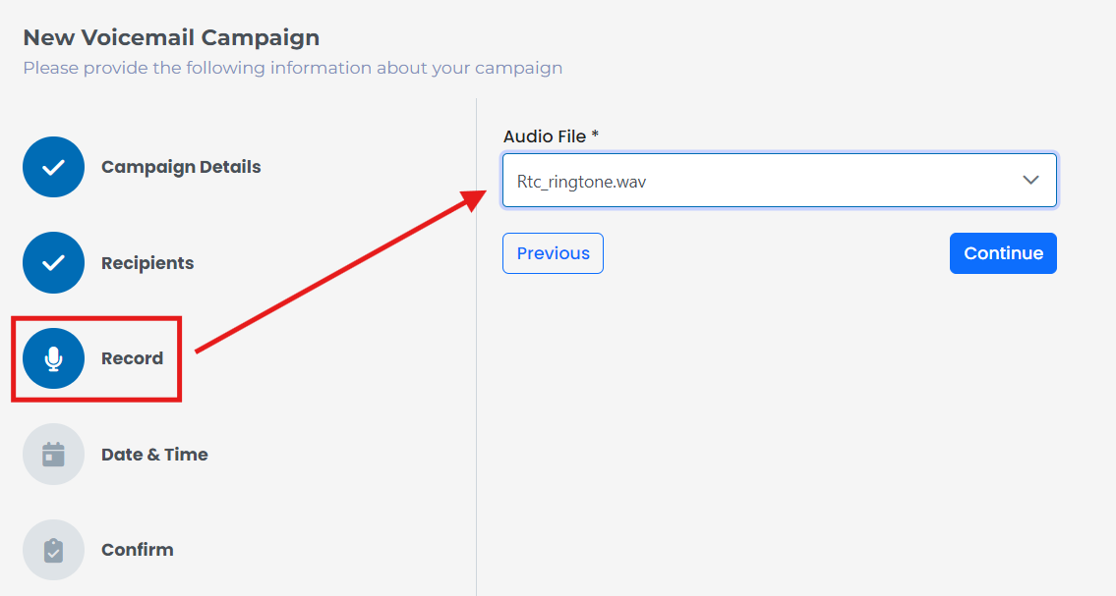Open the Audio File dropdown field
Screen dimensions: 1116x596
point(780,181)
